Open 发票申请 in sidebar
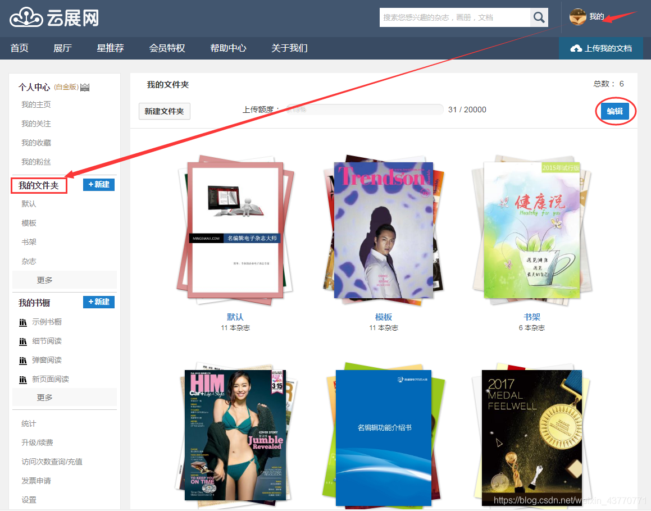651x511 pixels. point(36,481)
